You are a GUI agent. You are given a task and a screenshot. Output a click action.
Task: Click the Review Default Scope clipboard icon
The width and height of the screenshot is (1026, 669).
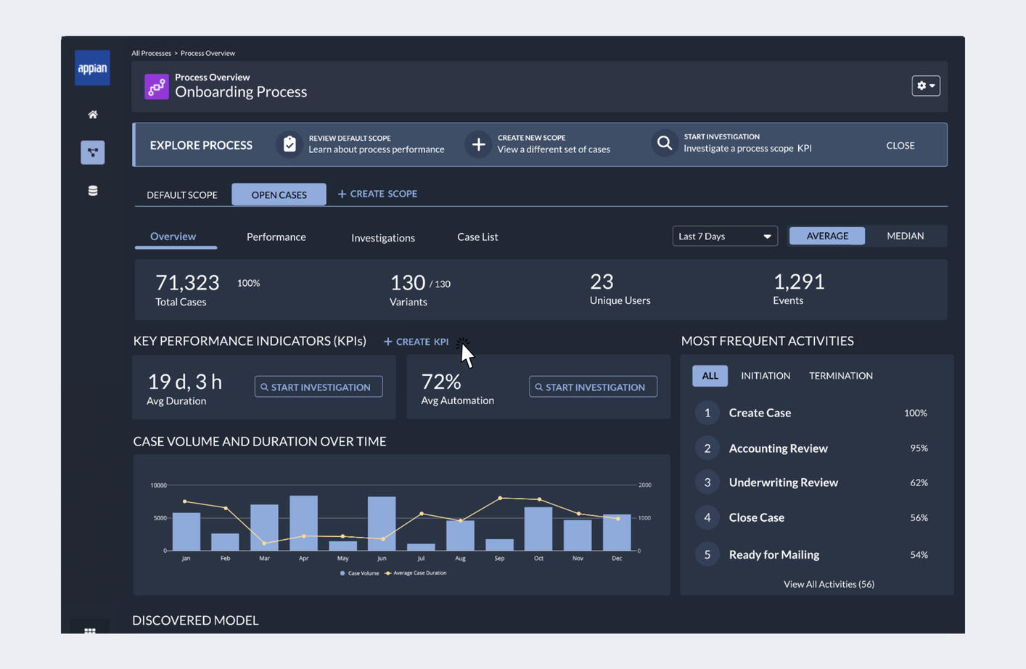[x=289, y=143]
